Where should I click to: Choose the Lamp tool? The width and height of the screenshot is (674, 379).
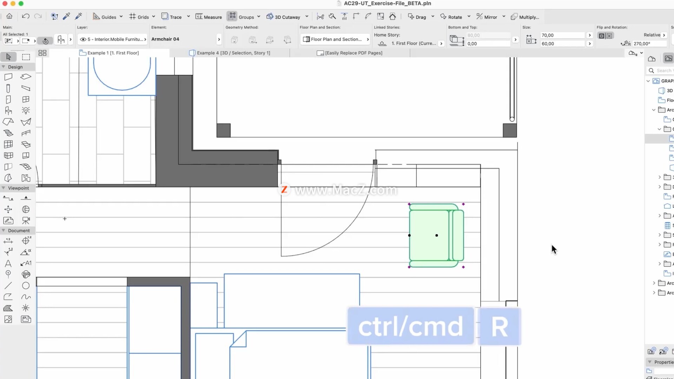26,111
